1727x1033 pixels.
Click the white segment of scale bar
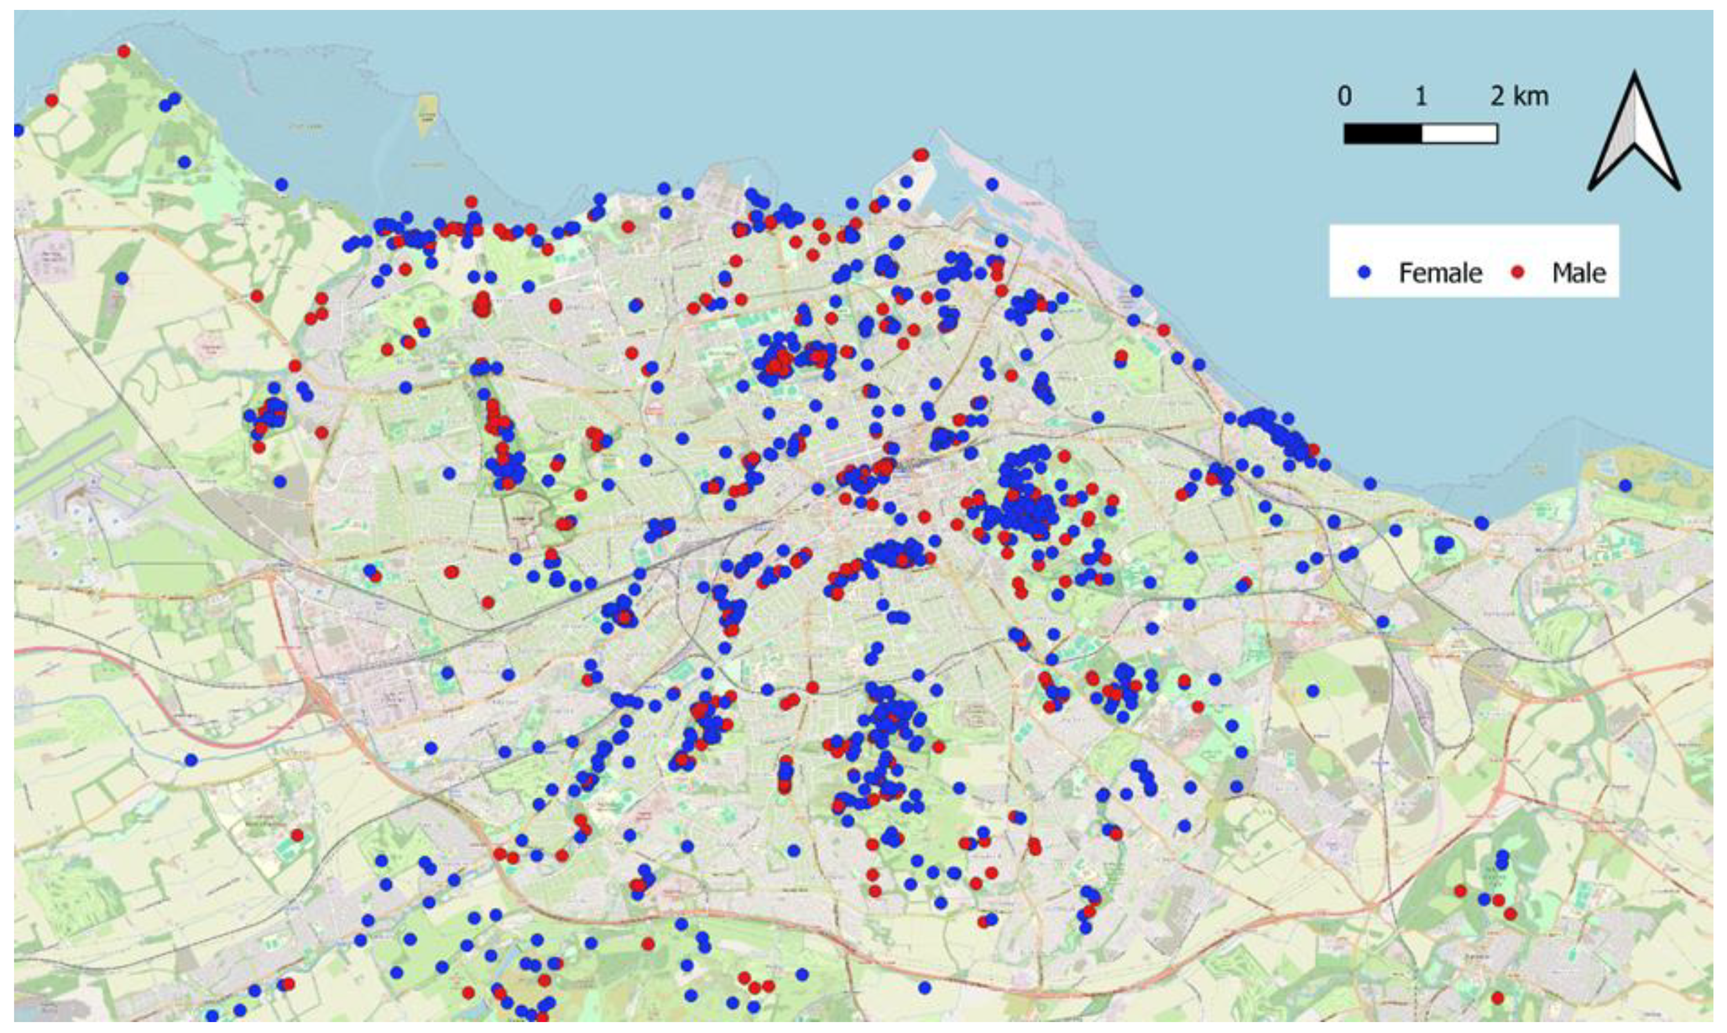point(1459,134)
